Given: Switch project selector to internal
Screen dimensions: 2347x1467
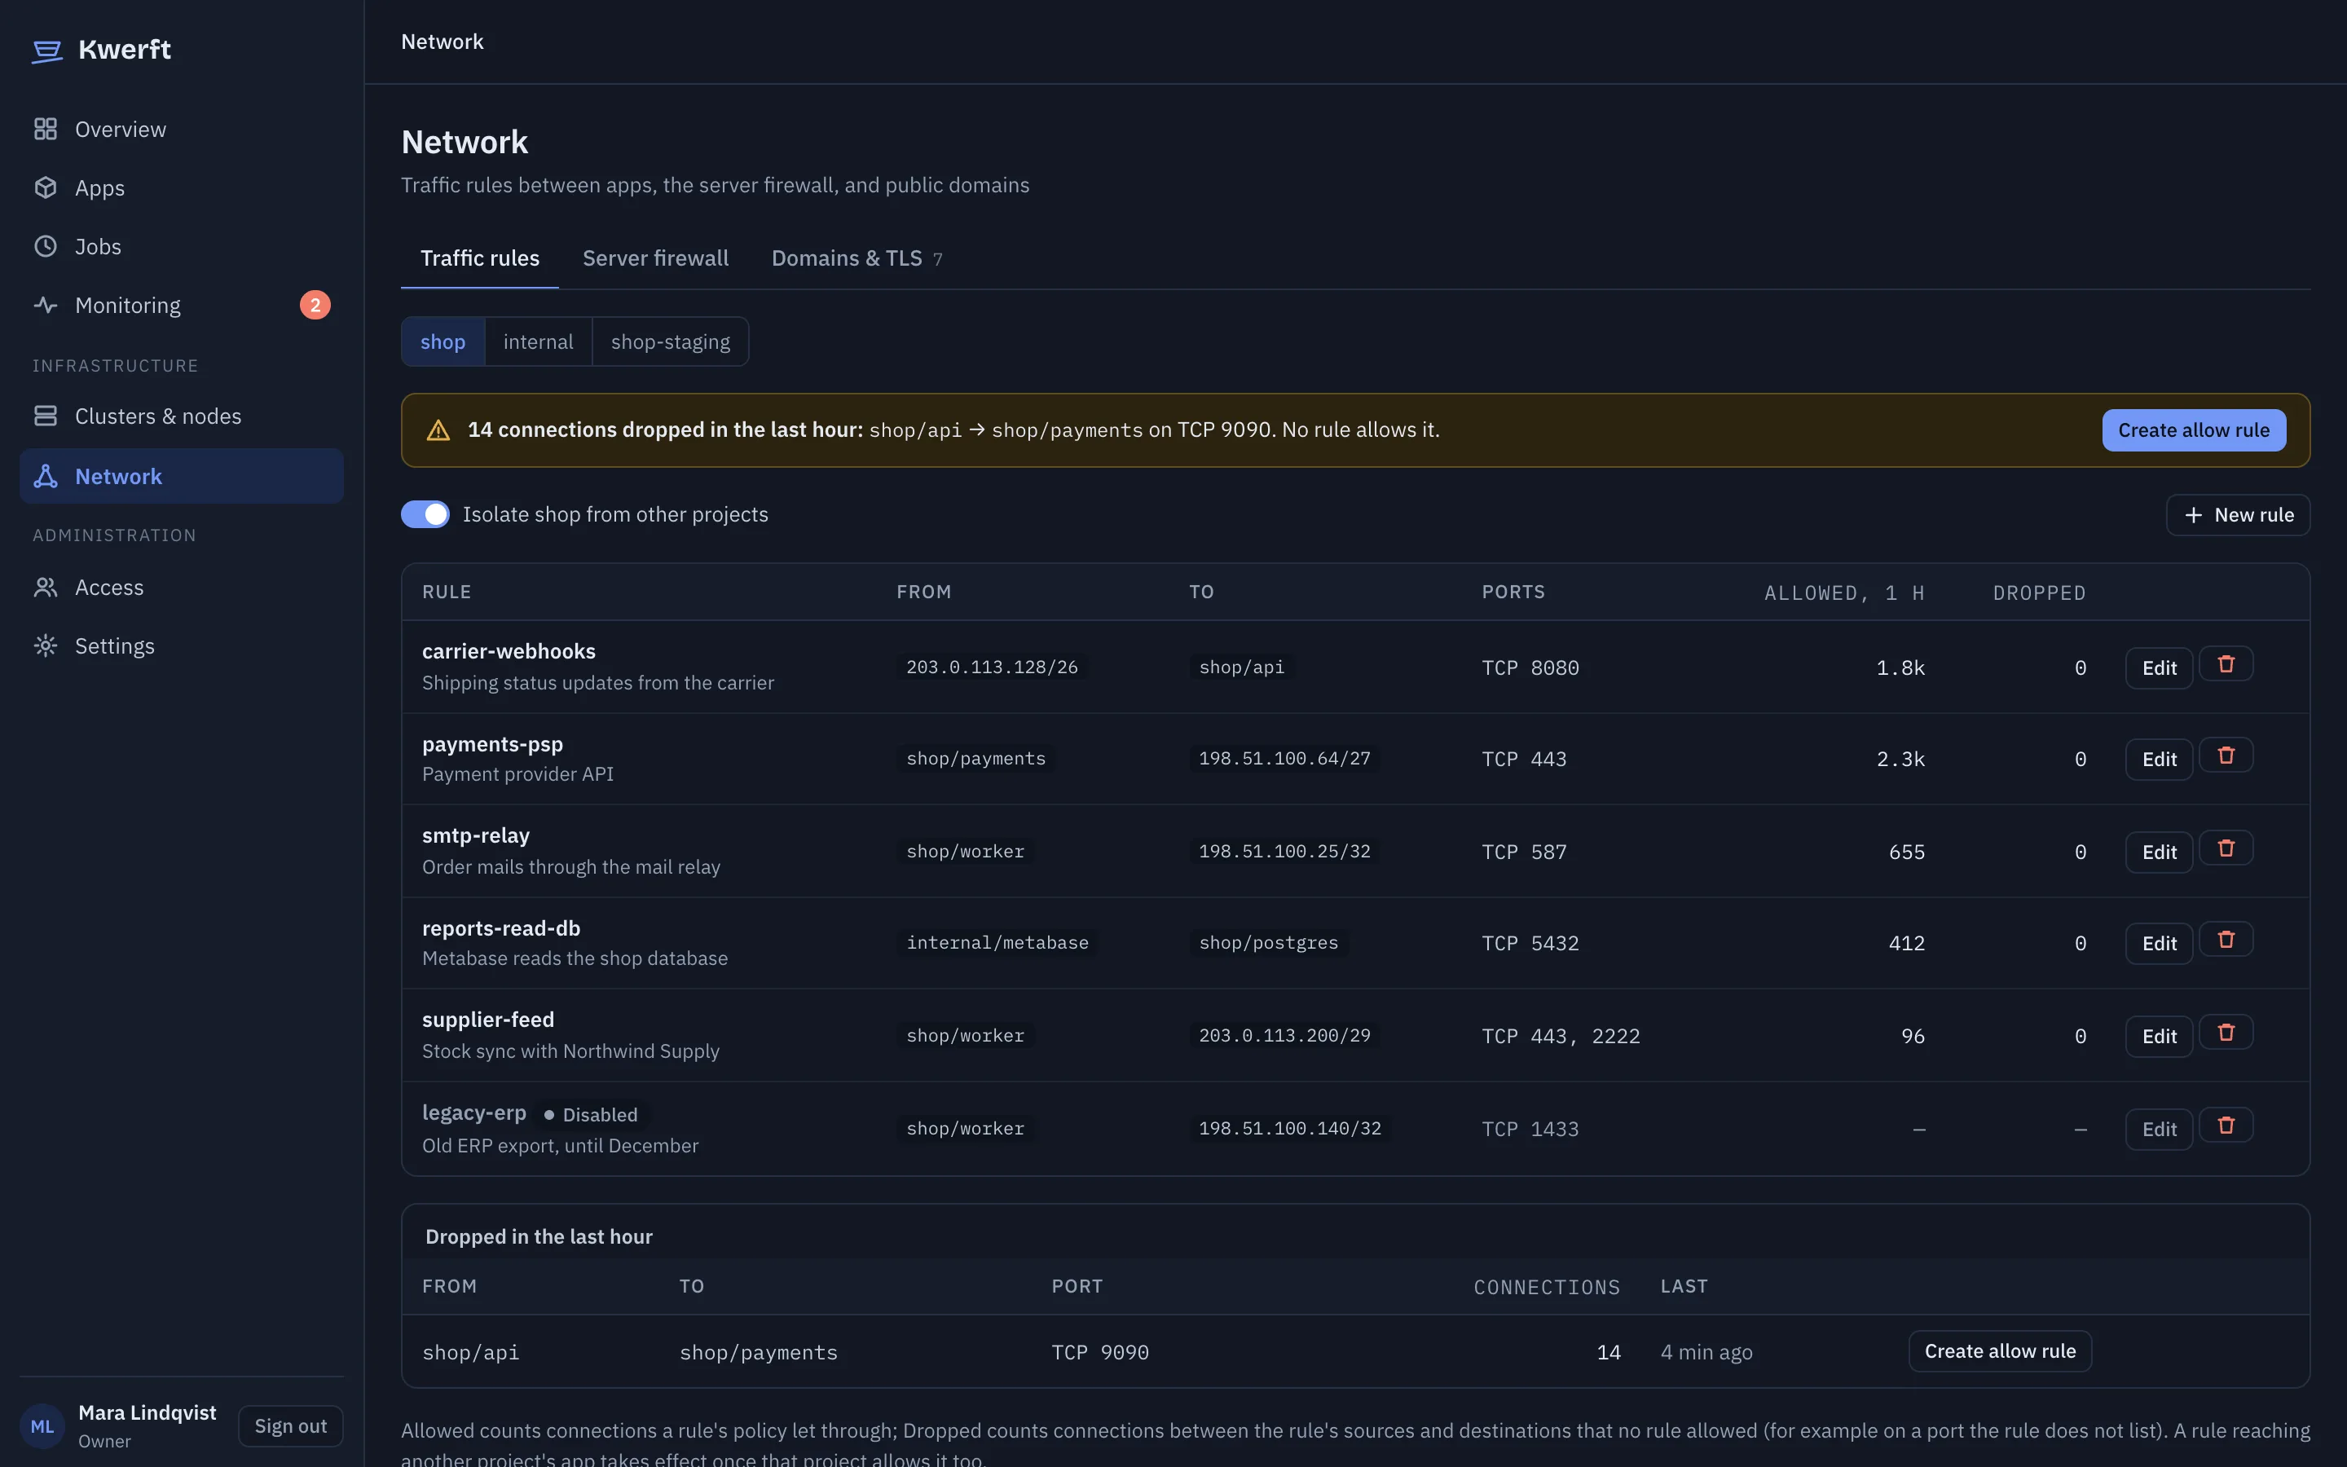Looking at the screenshot, I should coord(538,341).
